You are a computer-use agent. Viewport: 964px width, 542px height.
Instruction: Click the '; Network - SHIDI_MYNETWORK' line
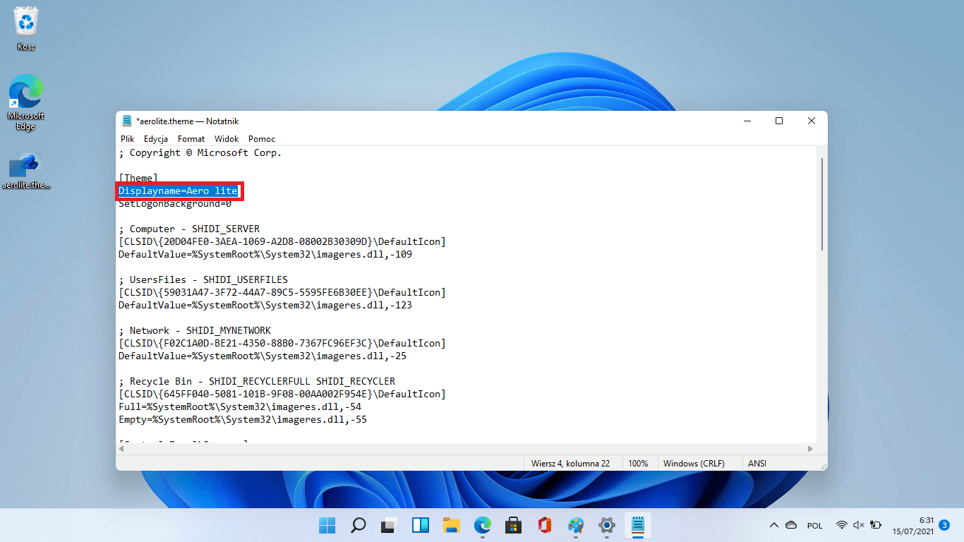click(x=195, y=331)
